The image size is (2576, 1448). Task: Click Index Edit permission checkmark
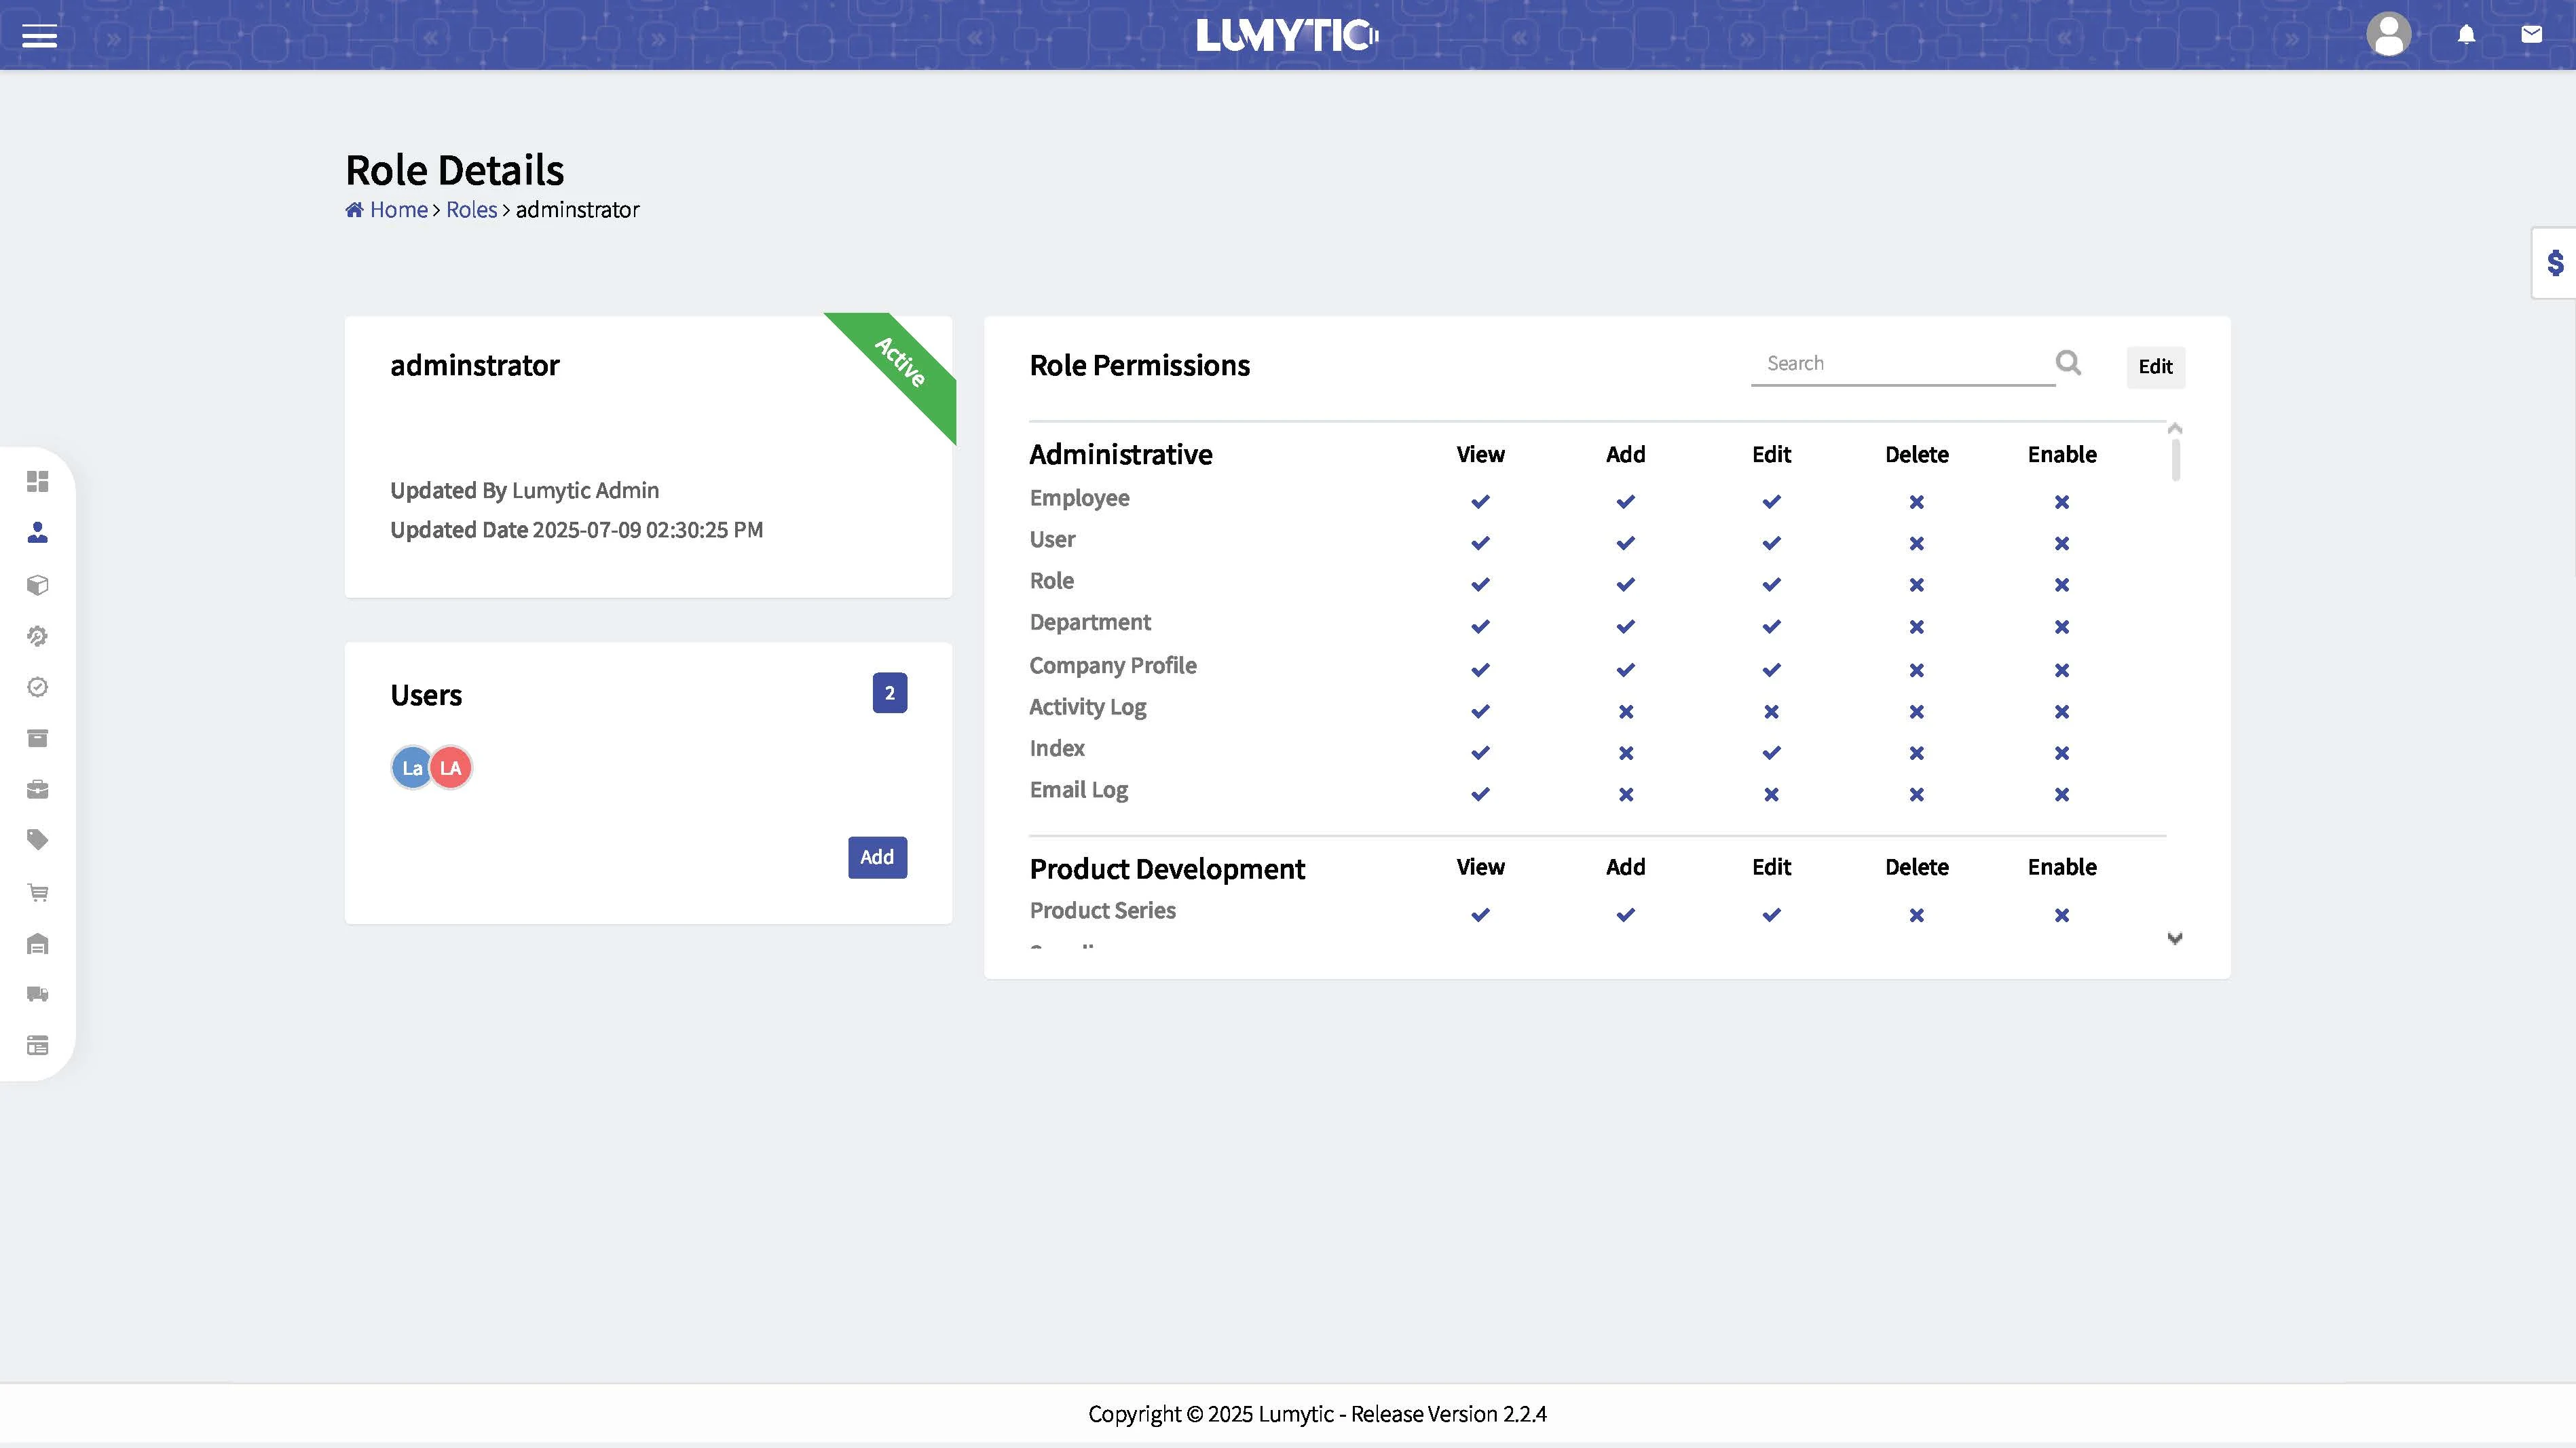1771,752
